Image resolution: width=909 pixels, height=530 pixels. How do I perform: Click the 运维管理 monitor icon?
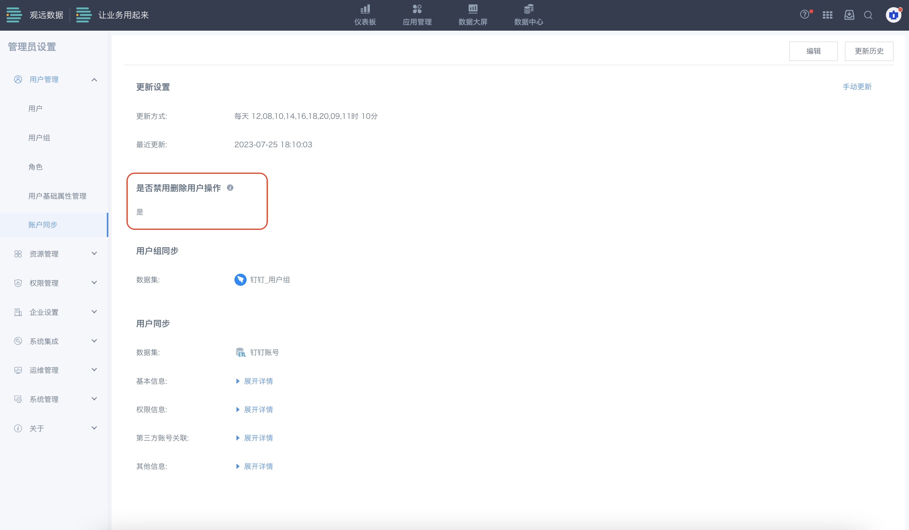click(18, 370)
